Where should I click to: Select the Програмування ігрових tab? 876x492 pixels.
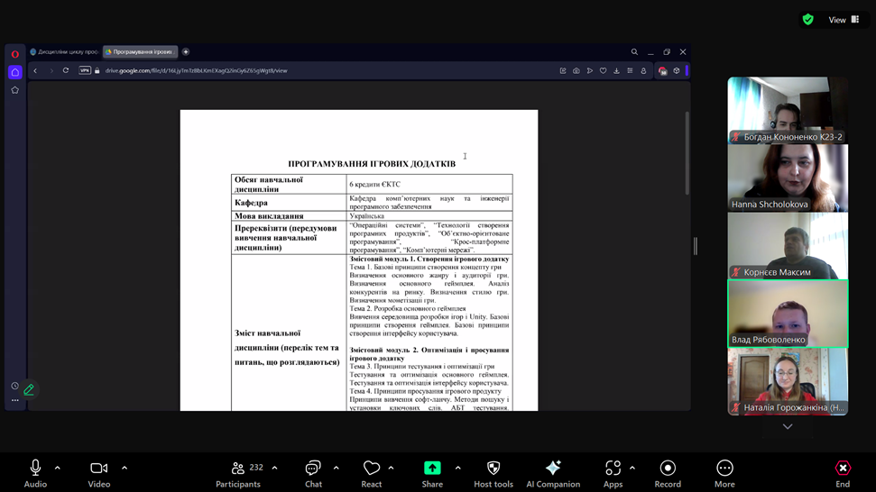tap(140, 52)
